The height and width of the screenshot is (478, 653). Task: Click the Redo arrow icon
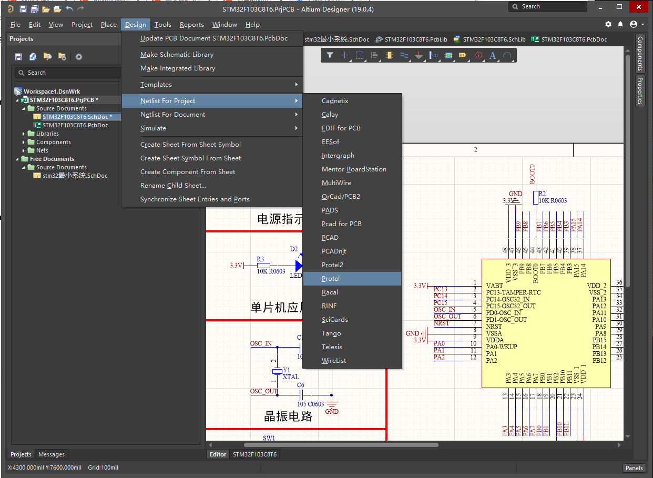(80, 9)
